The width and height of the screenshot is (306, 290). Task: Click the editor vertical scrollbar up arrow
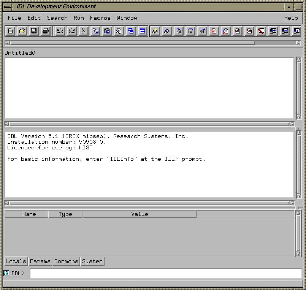click(x=299, y=60)
